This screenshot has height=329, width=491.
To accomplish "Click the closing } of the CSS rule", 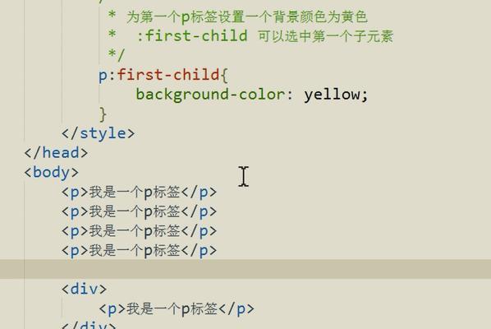I will (x=103, y=114).
